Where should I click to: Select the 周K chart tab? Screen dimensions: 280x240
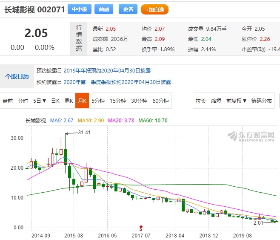pos(69,101)
